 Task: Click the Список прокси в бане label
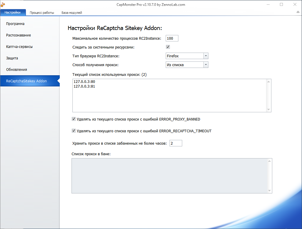(91, 154)
